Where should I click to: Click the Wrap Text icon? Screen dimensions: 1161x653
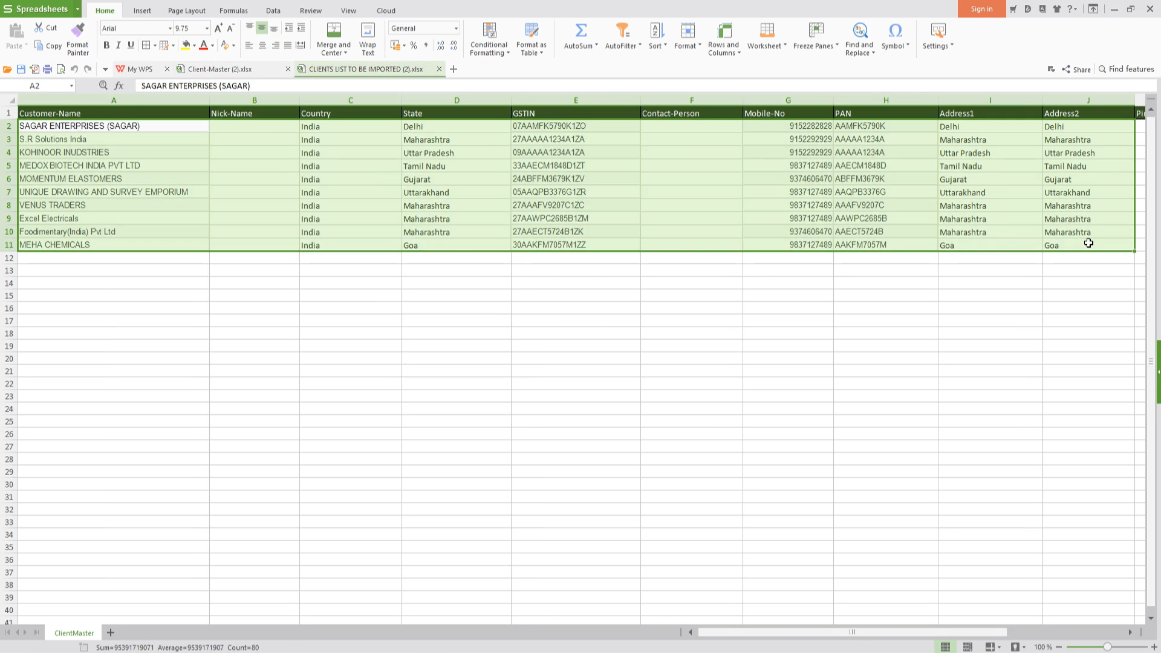tap(368, 30)
